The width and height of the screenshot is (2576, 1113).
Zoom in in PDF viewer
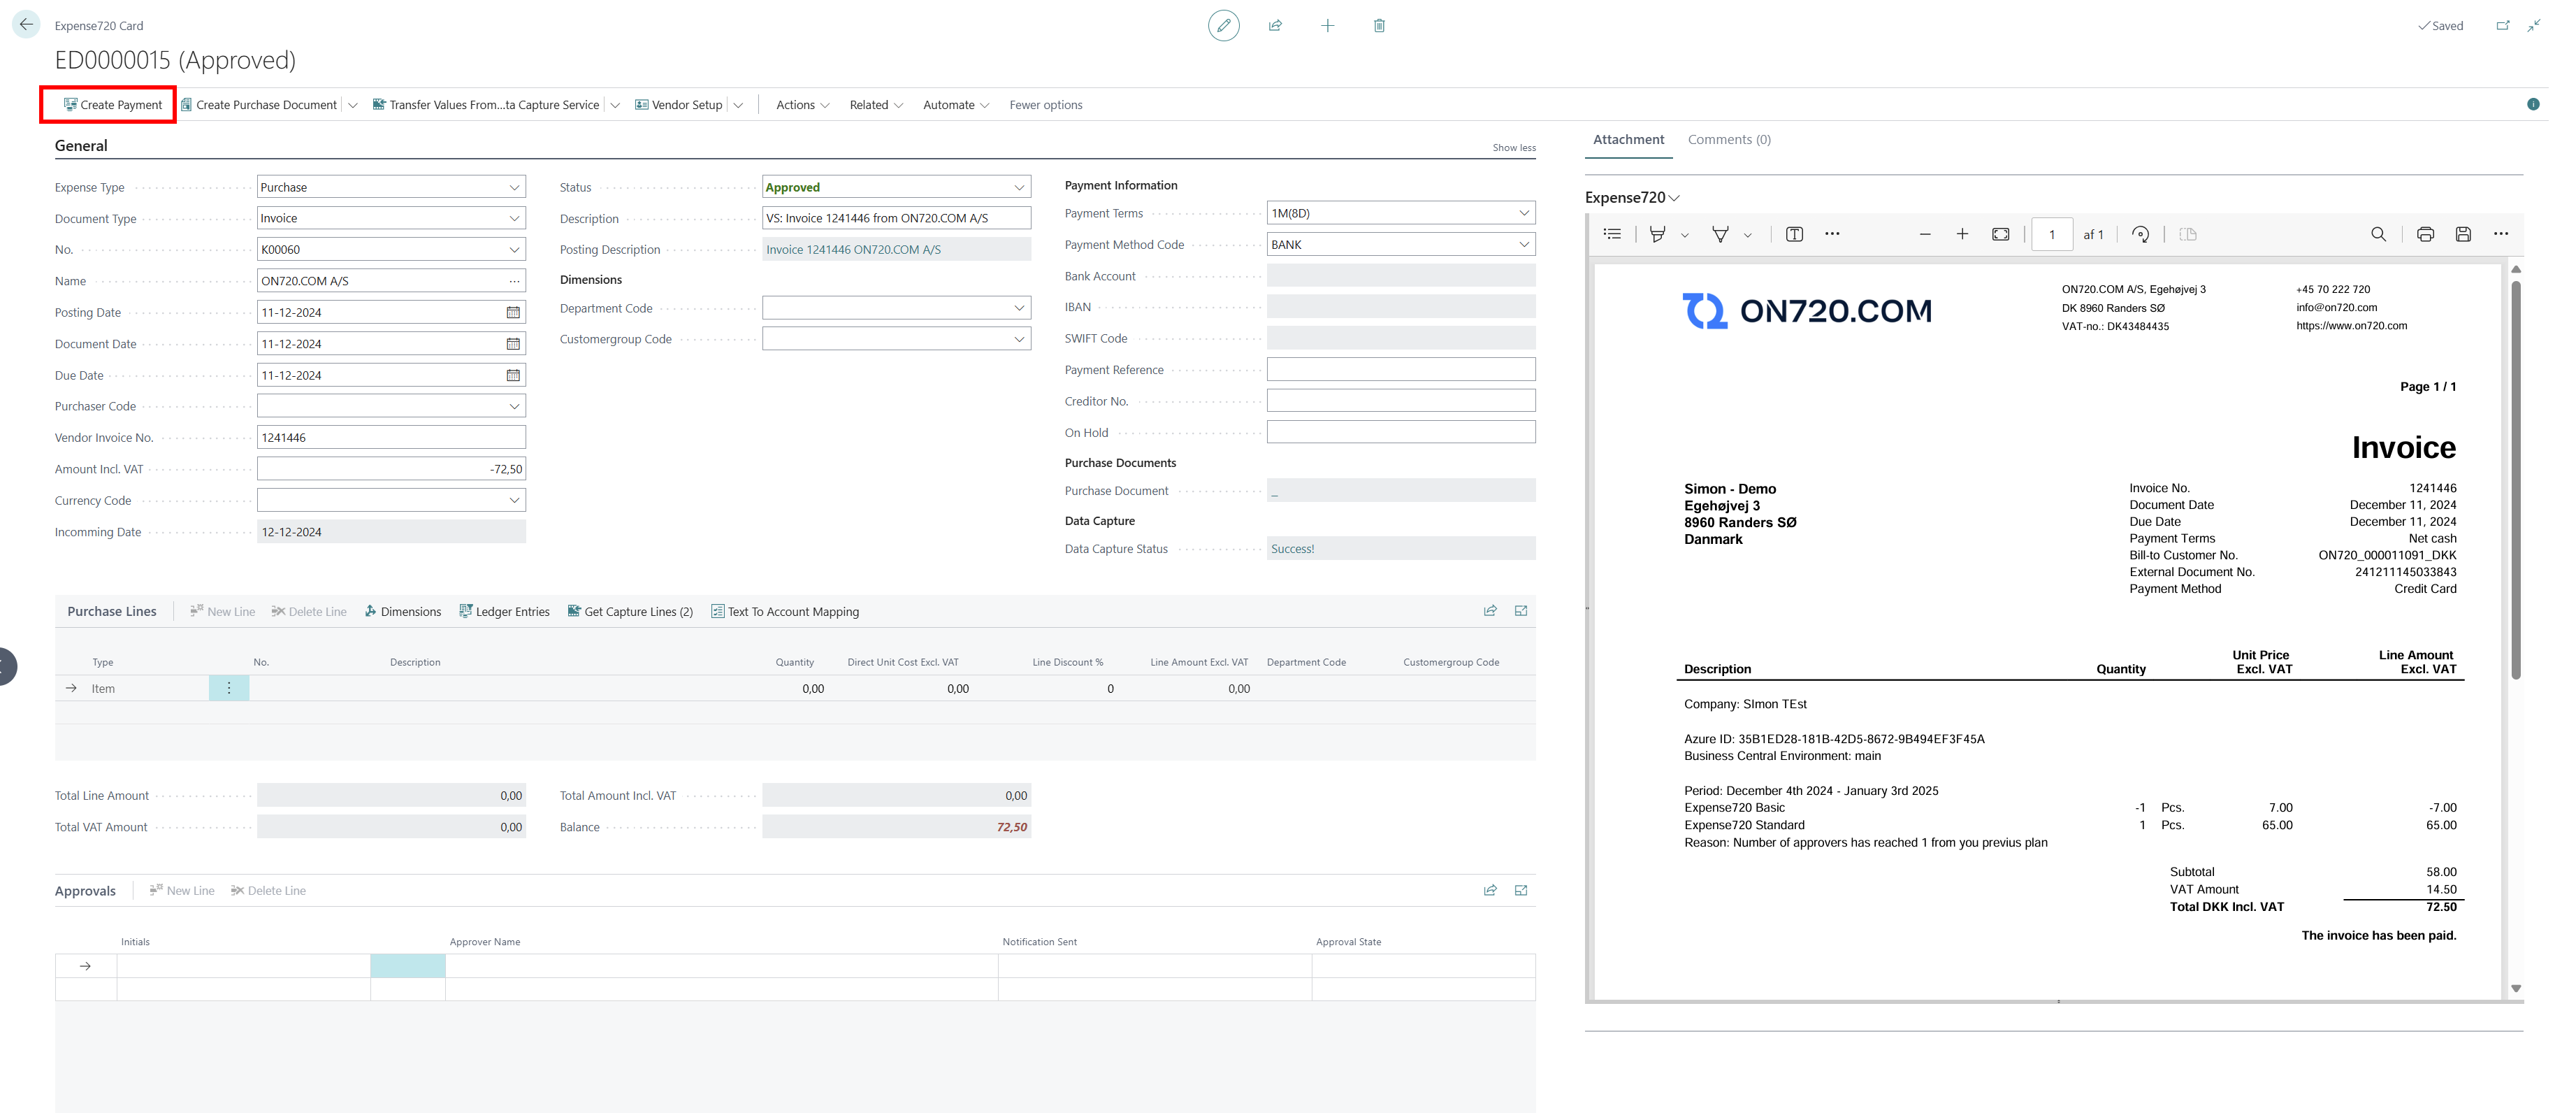click(x=1962, y=234)
